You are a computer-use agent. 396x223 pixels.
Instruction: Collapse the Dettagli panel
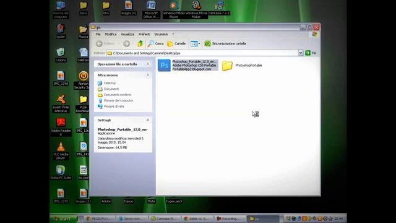pos(148,120)
